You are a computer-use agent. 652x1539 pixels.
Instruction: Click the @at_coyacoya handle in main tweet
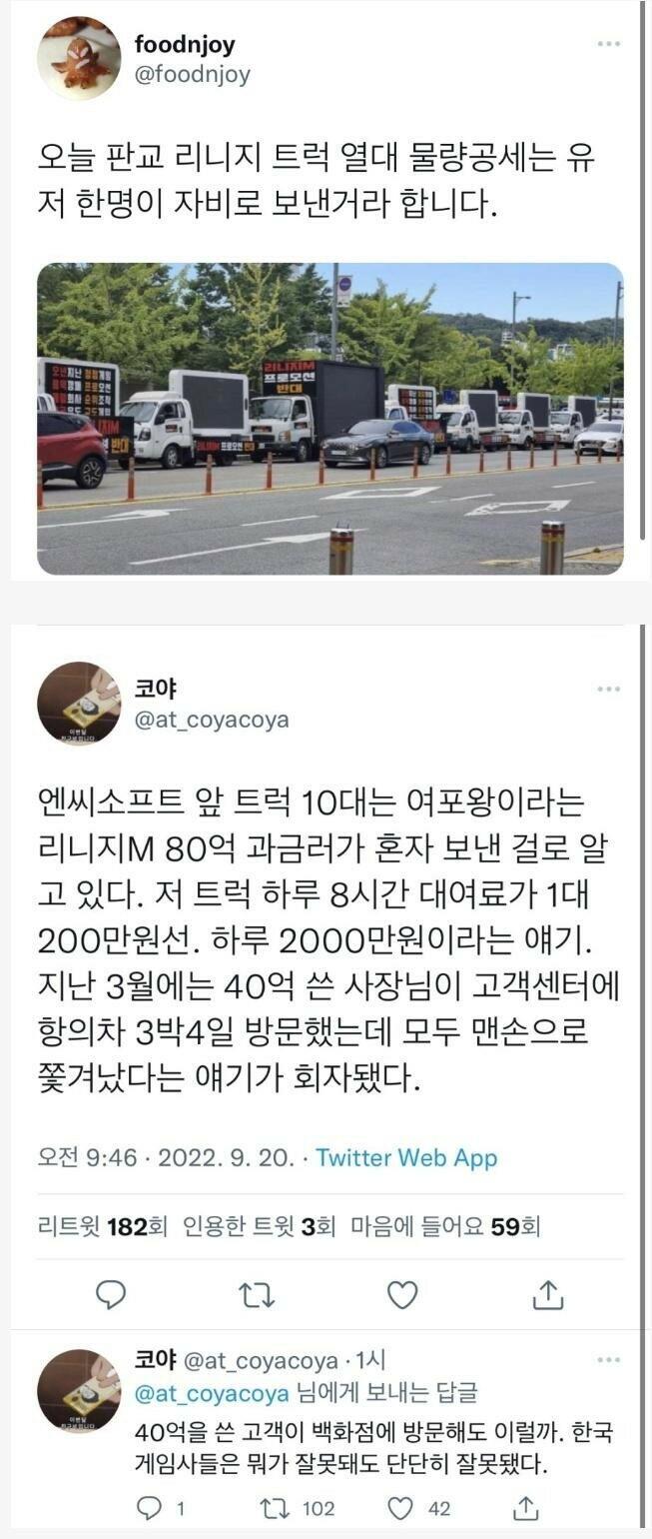[x=212, y=720]
